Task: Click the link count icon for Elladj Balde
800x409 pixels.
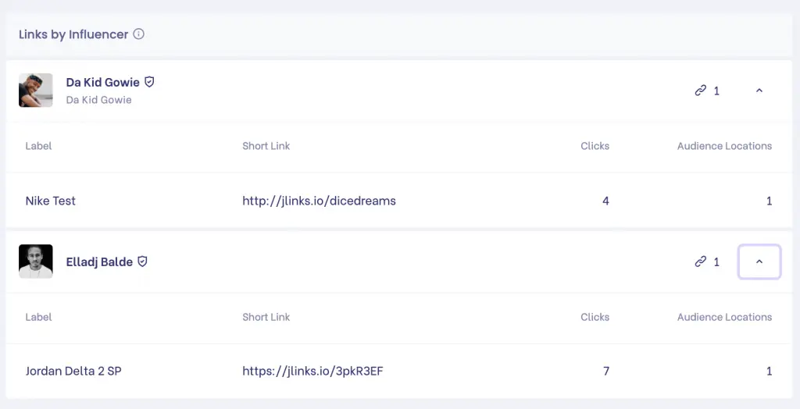Action: (700, 261)
